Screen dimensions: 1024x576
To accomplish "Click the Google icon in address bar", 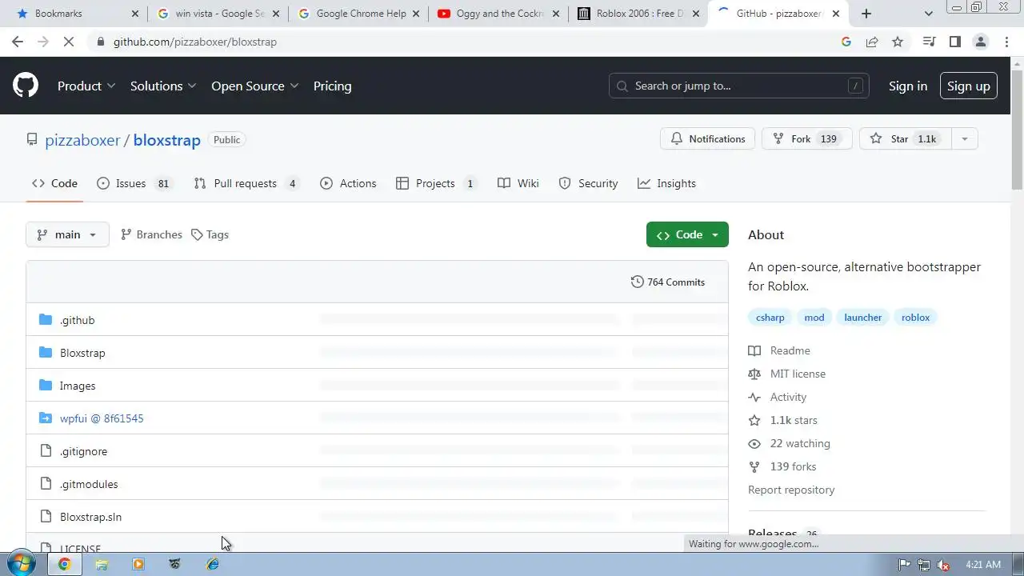I will point(846,42).
